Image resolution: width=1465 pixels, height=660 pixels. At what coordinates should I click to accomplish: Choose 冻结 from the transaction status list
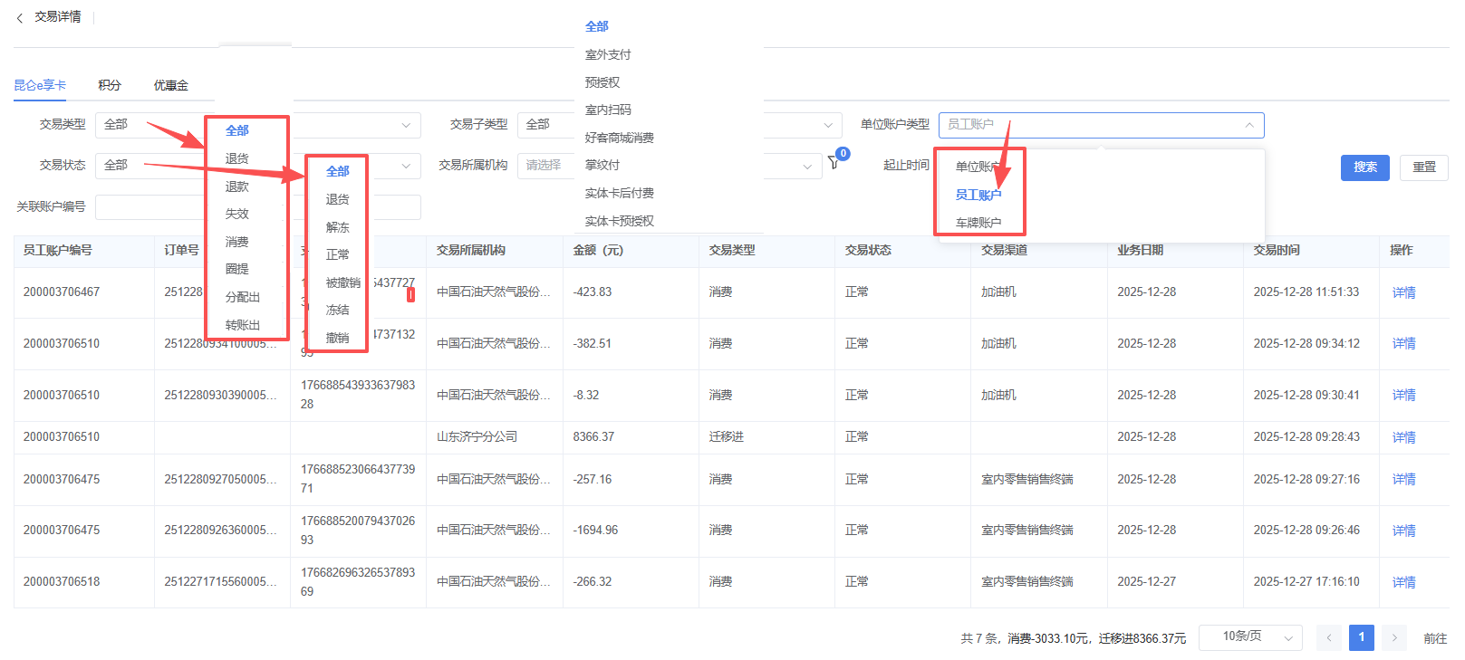coord(338,310)
